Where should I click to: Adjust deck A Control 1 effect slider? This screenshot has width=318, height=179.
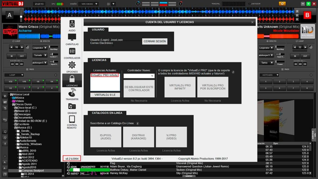tap(53, 54)
